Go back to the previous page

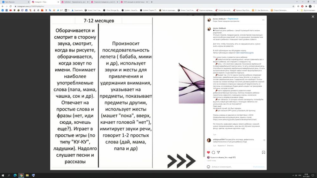pyautogui.click(x=3, y=6)
